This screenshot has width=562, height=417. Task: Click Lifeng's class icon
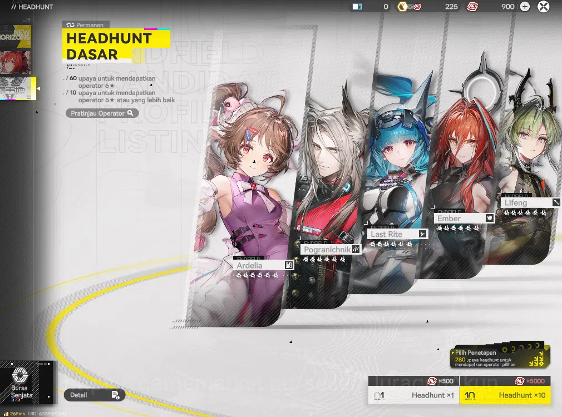pyautogui.click(x=556, y=202)
